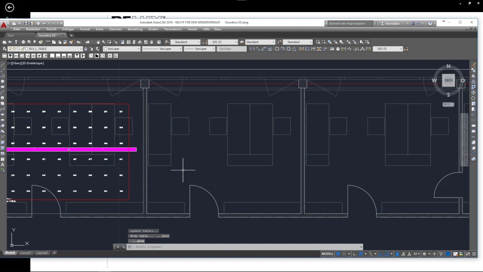Click the Make Object's Layer Current icon
The image size is (483, 272).
[86, 49]
